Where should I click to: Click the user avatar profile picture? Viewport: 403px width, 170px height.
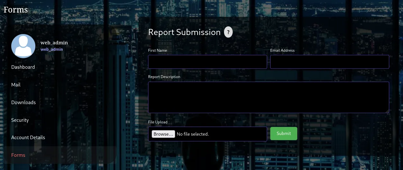pos(23,46)
